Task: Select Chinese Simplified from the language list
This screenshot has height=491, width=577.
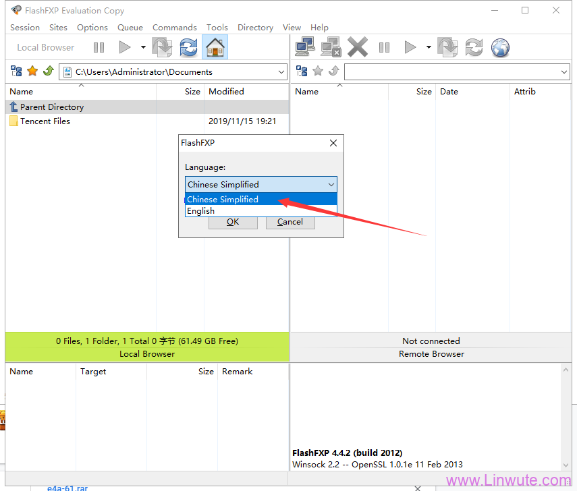Action: tap(261, 200)
